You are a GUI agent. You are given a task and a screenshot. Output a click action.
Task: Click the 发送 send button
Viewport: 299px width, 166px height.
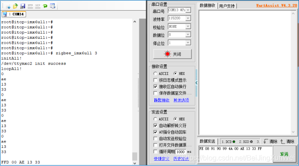pyautogui.click(x=284, y=154)
